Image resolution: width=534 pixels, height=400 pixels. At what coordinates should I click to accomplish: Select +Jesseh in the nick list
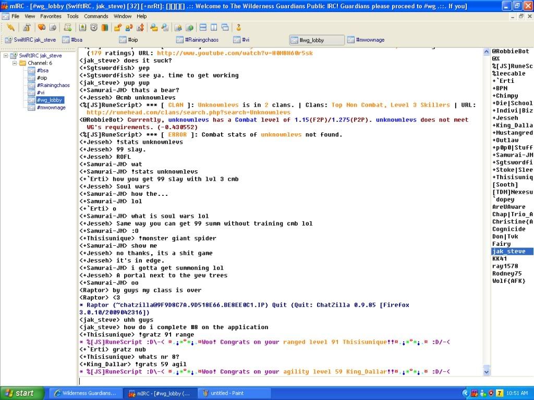505,118
